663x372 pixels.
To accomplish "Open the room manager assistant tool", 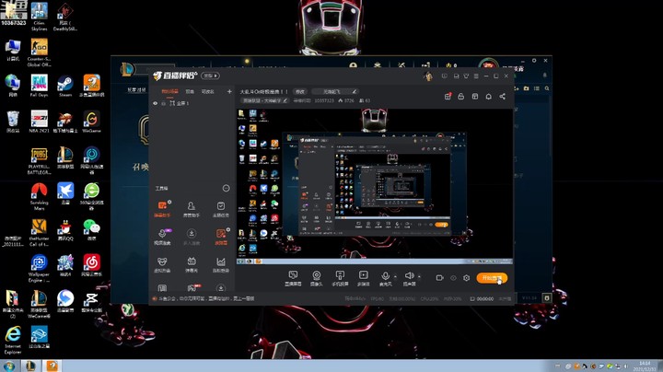I will pos(192,209).
